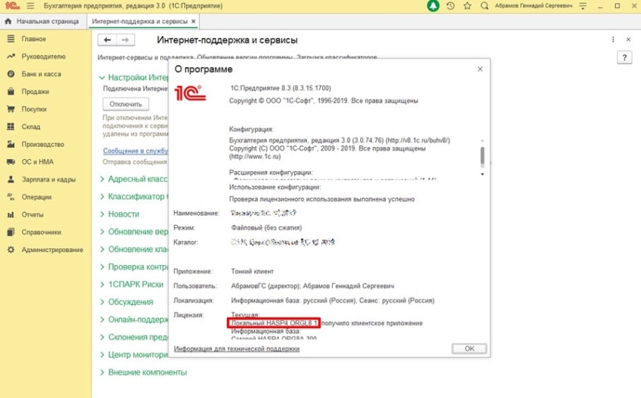Screen dimensions: 641x398
Task: Go forward with the right arrow button
Action: point(126,40)
